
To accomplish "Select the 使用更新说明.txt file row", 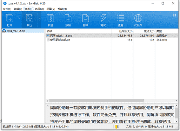I will [x=112, y=40].
